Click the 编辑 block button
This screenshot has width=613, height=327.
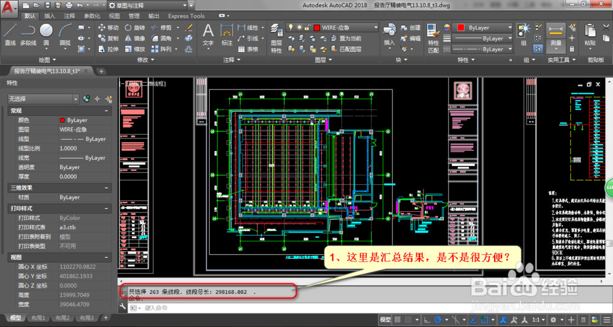point(411,39)
